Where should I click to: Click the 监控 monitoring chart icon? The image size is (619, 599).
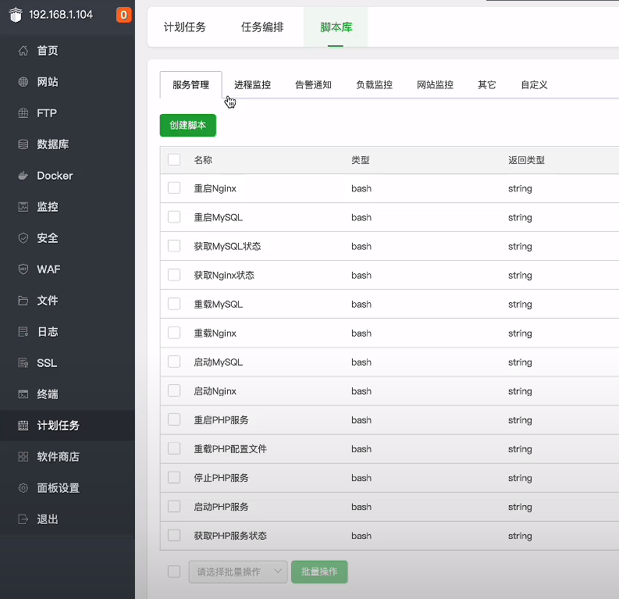tap(23, 207)
